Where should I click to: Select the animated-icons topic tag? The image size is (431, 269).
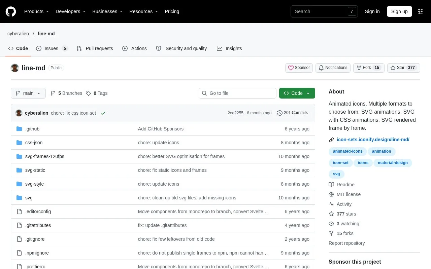348,151
